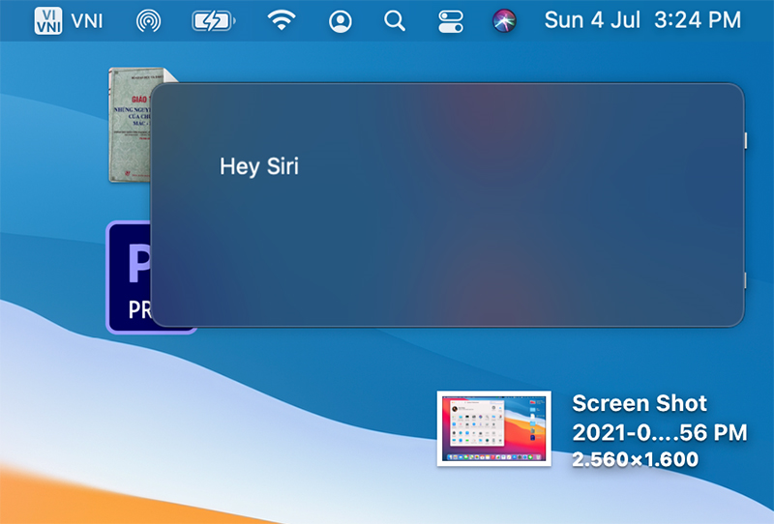Select the Screen Shot thumbnail on desktop
The height and width of the screenshot is (524, 774).
coord(494,428)
